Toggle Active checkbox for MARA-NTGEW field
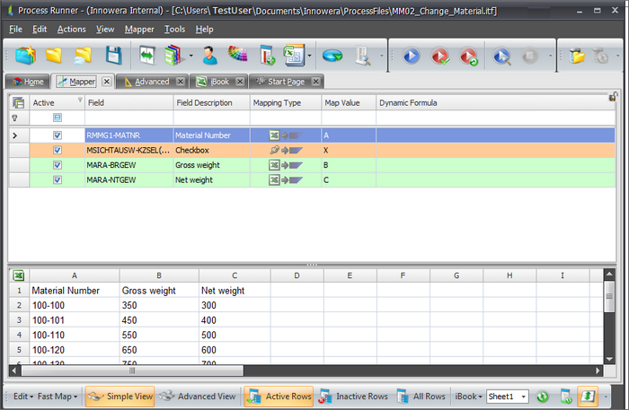This screenshot has width=629, height=410. (58, 179)
